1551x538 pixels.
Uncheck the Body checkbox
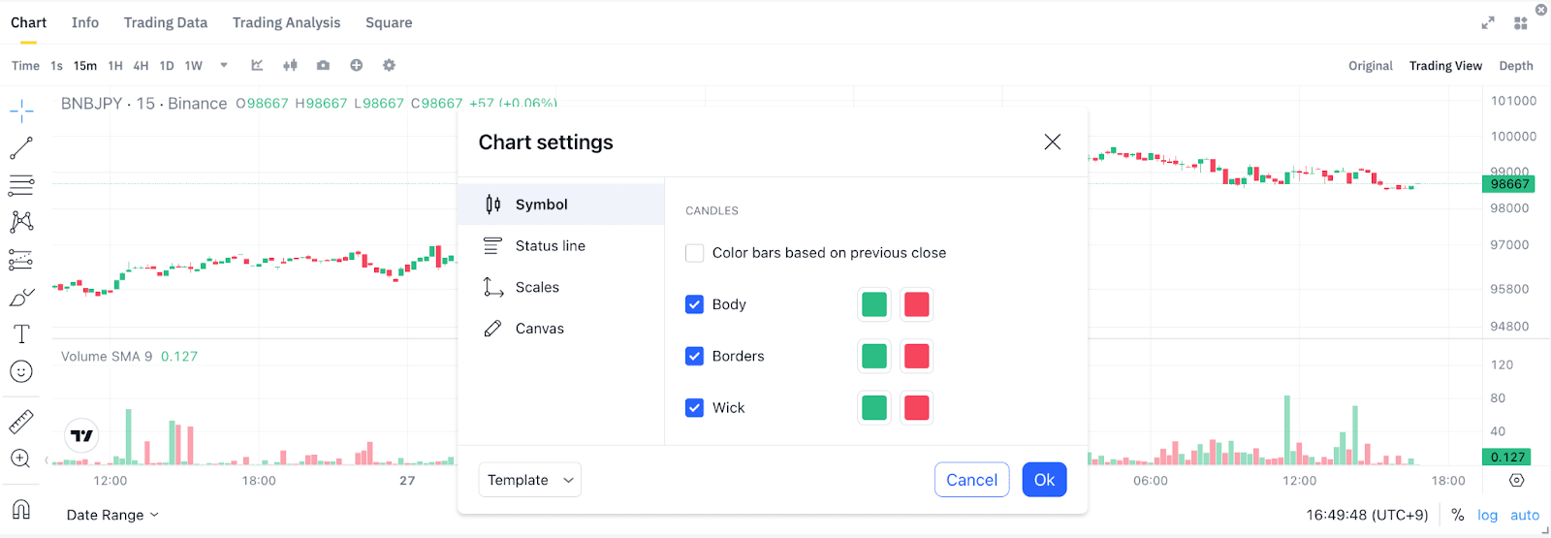click(x=694, y=304)
